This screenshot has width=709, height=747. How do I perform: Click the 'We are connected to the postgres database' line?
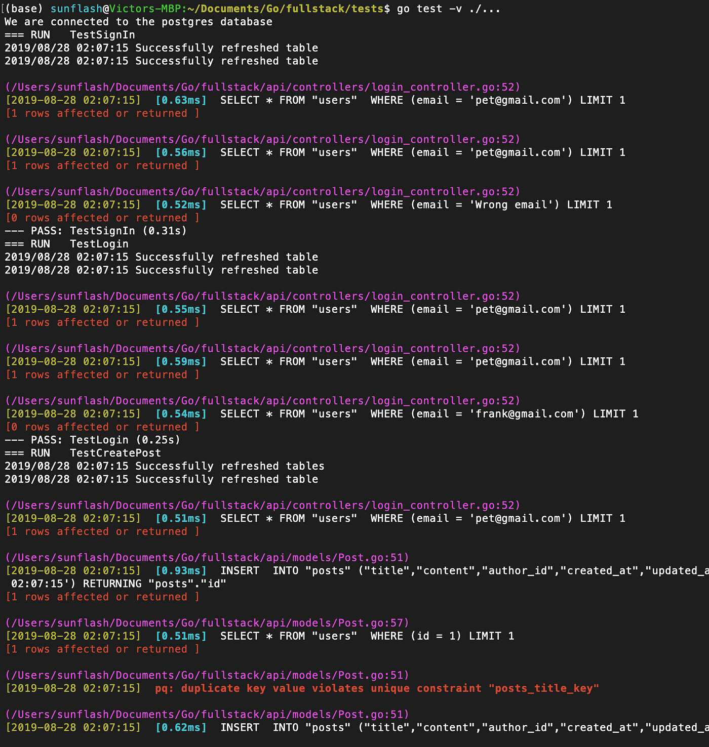(x=138, y=21)
